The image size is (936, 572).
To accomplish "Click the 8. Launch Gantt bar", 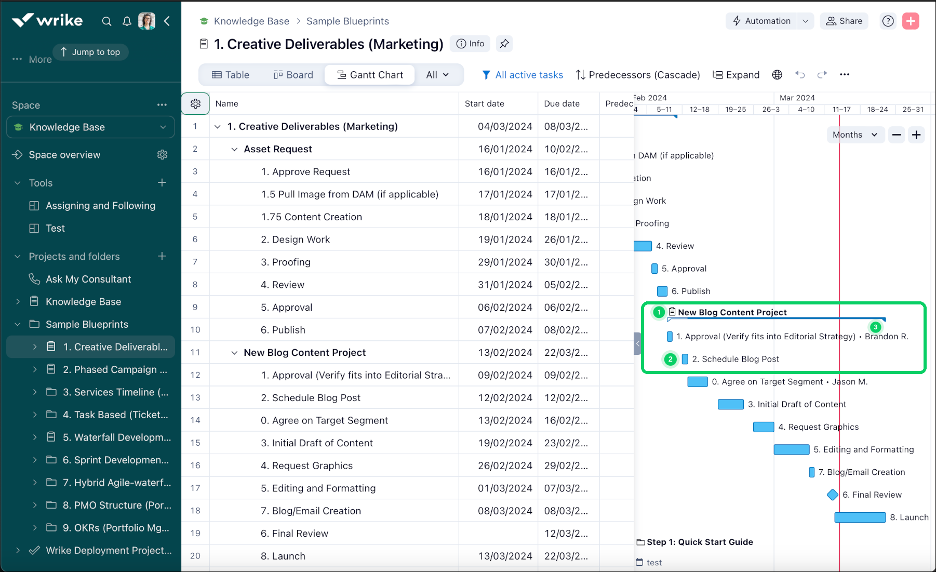I will click(860, 517).
